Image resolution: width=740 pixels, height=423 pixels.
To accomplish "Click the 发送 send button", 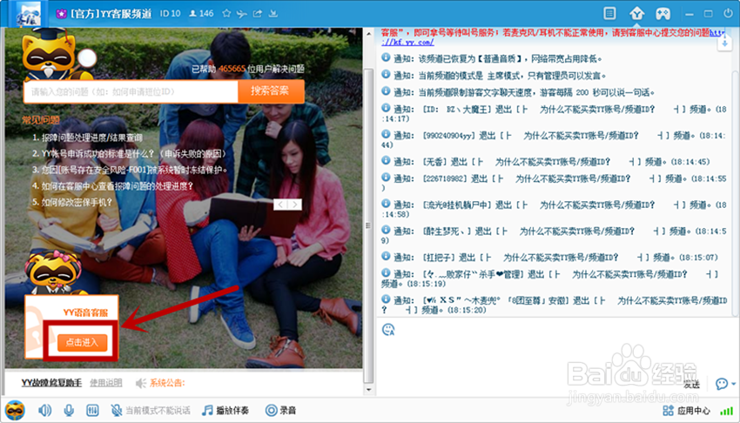I will pyautogui.click(x=691, y=385).
